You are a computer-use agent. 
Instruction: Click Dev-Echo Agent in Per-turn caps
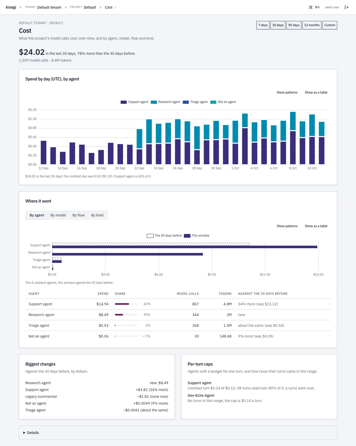[x=201, y=395]
